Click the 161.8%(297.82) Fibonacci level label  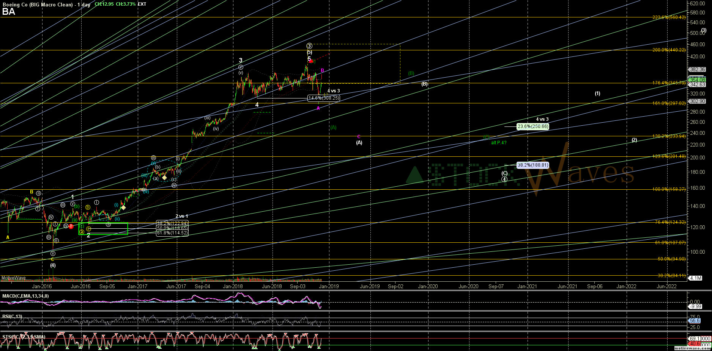pos(669,103)
